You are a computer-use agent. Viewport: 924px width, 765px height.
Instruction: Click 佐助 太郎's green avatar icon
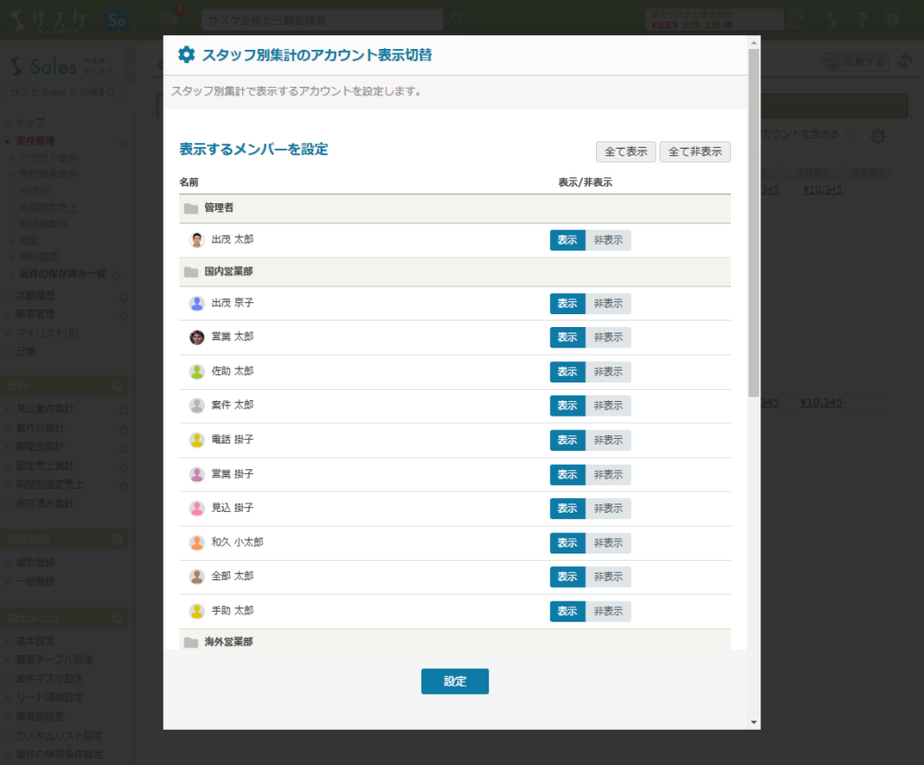197,371
